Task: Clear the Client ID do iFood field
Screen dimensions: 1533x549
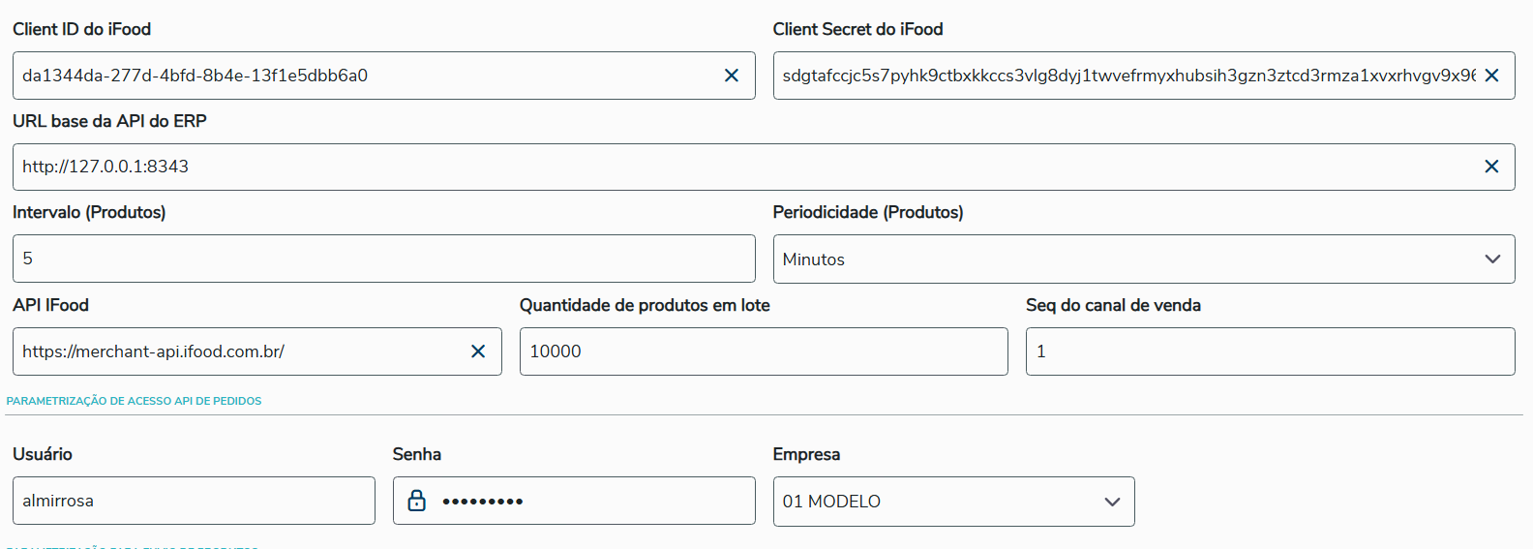Action: [732, 76]
